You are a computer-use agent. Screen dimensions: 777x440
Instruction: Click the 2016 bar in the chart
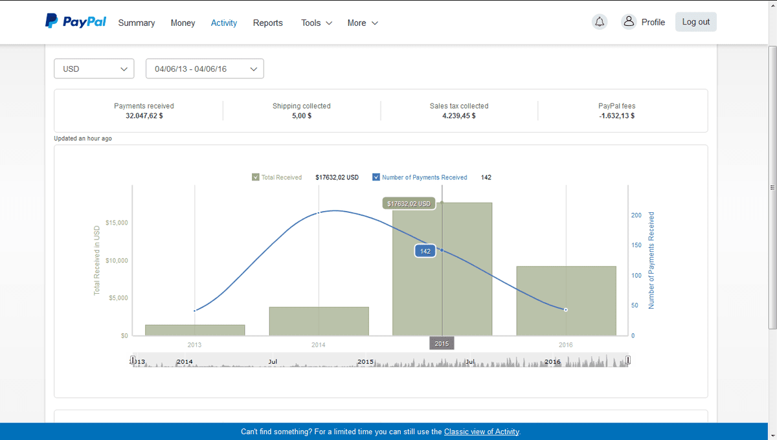point(566,301)
